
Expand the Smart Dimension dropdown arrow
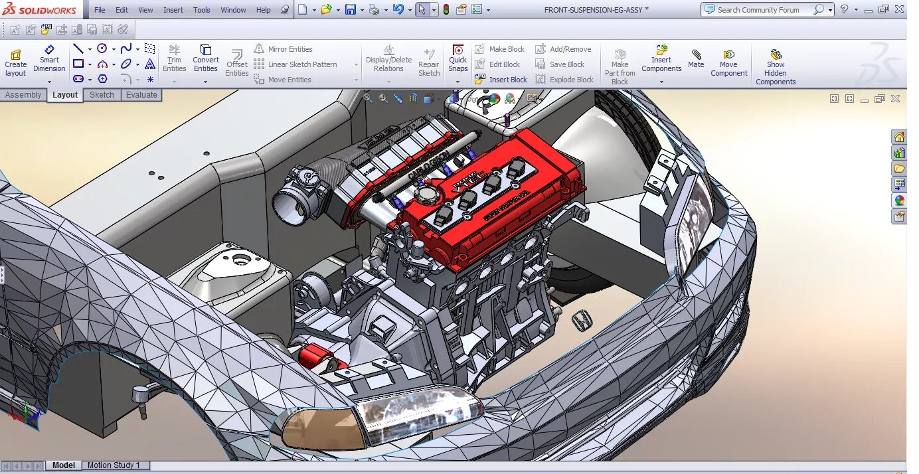tap(50, 82)
